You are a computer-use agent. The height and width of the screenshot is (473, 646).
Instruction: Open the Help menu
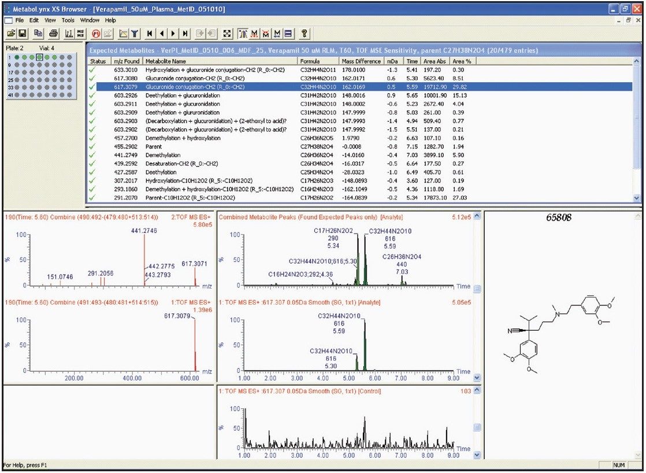110,20
